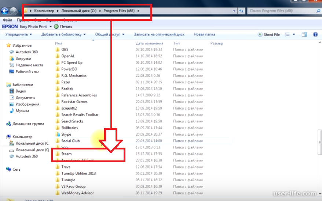Click the green Print icon
Image resolution: width=322 pixels, height=201 pixels.
click(x=56, y=26)
